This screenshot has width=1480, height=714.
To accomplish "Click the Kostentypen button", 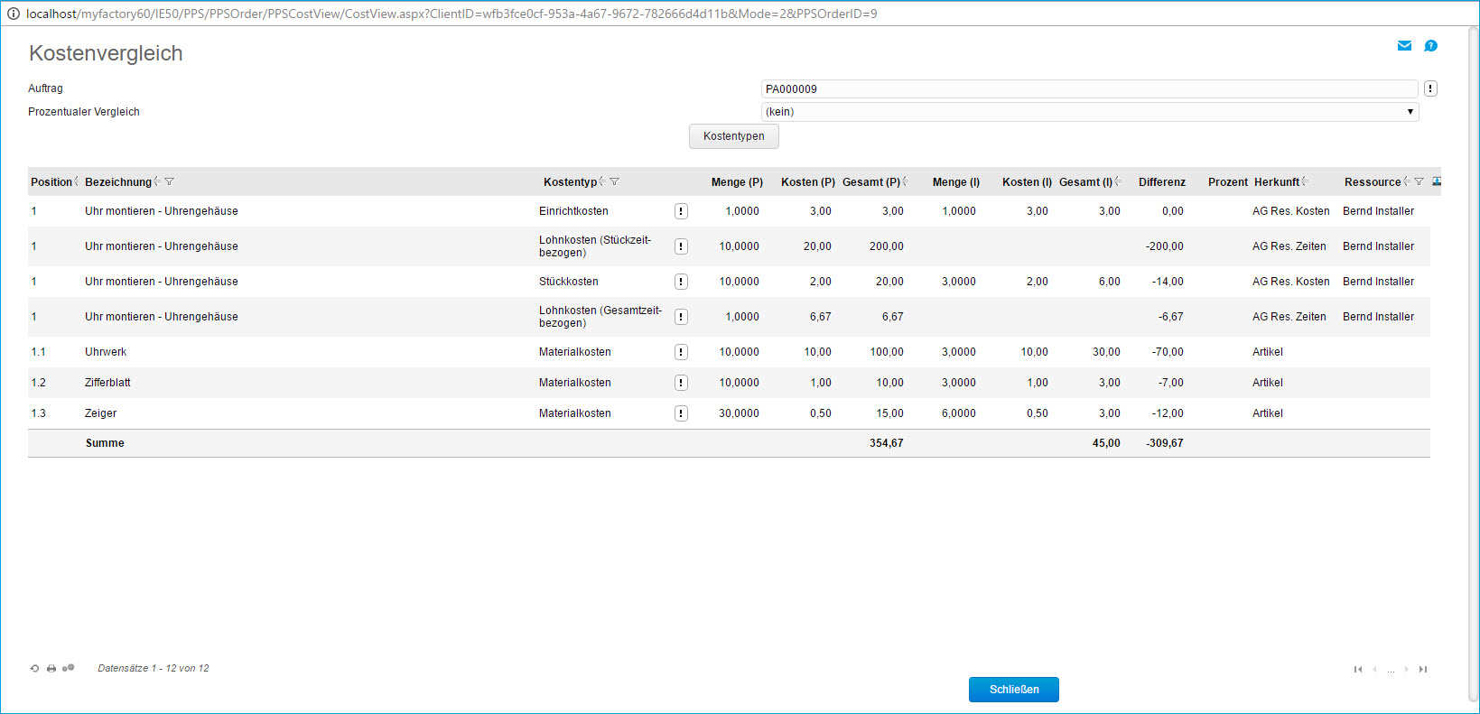I will pos(734,136).
